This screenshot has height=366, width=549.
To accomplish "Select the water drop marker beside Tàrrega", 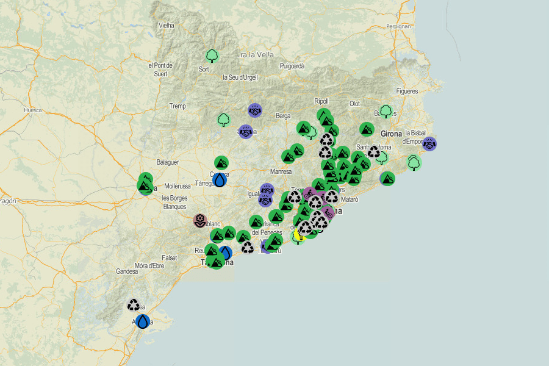I will [220, 180].
